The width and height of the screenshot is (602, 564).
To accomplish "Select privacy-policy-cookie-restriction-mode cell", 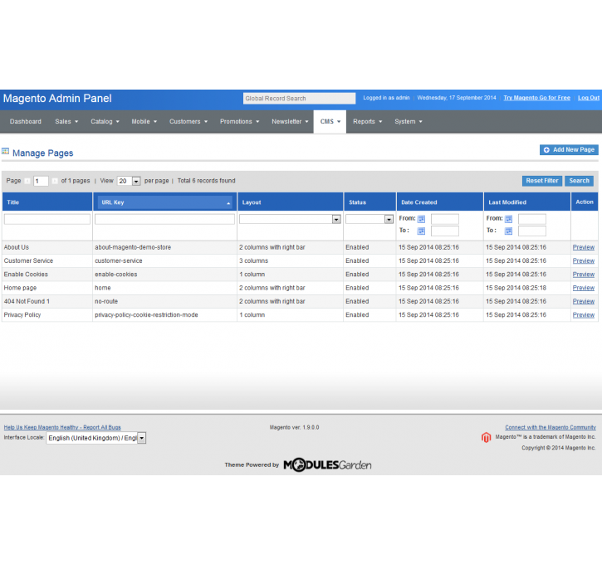I will [146, 315].
